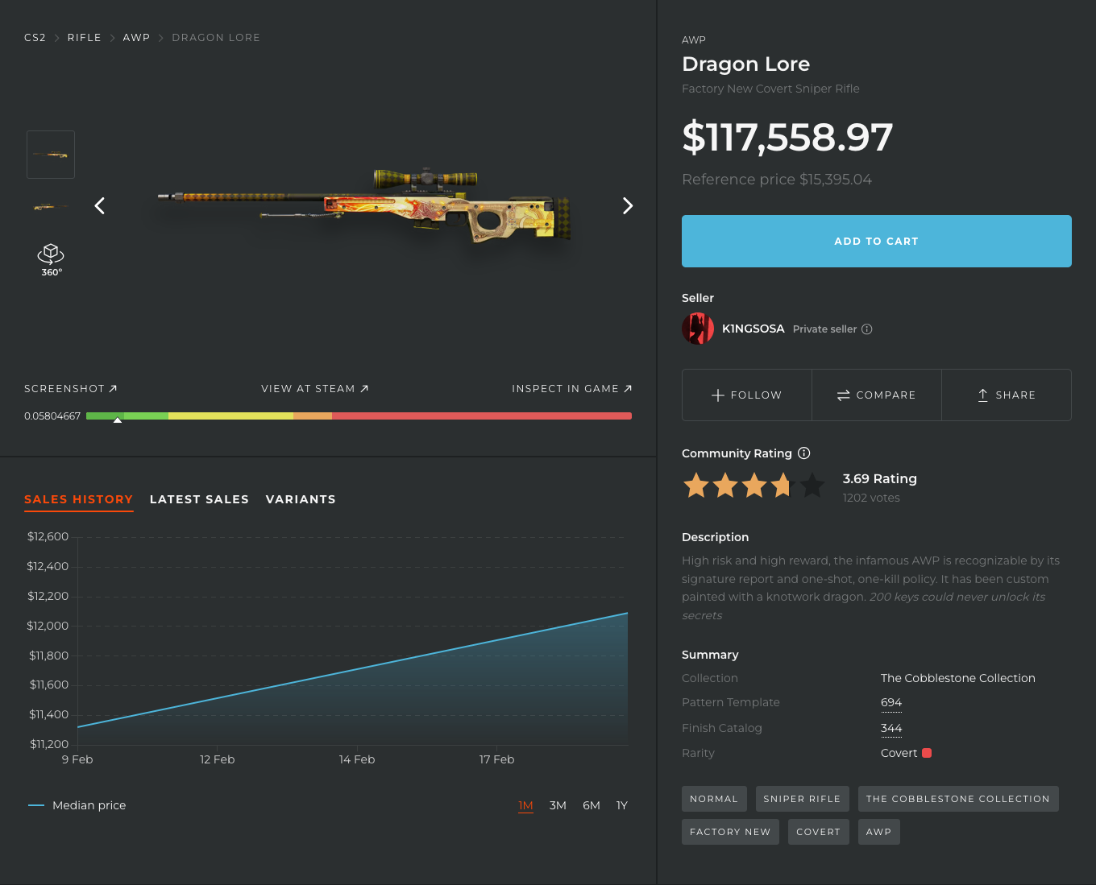Switch to Variants tab
This screenshot has width=1096, height=885.
click(301, 500)
